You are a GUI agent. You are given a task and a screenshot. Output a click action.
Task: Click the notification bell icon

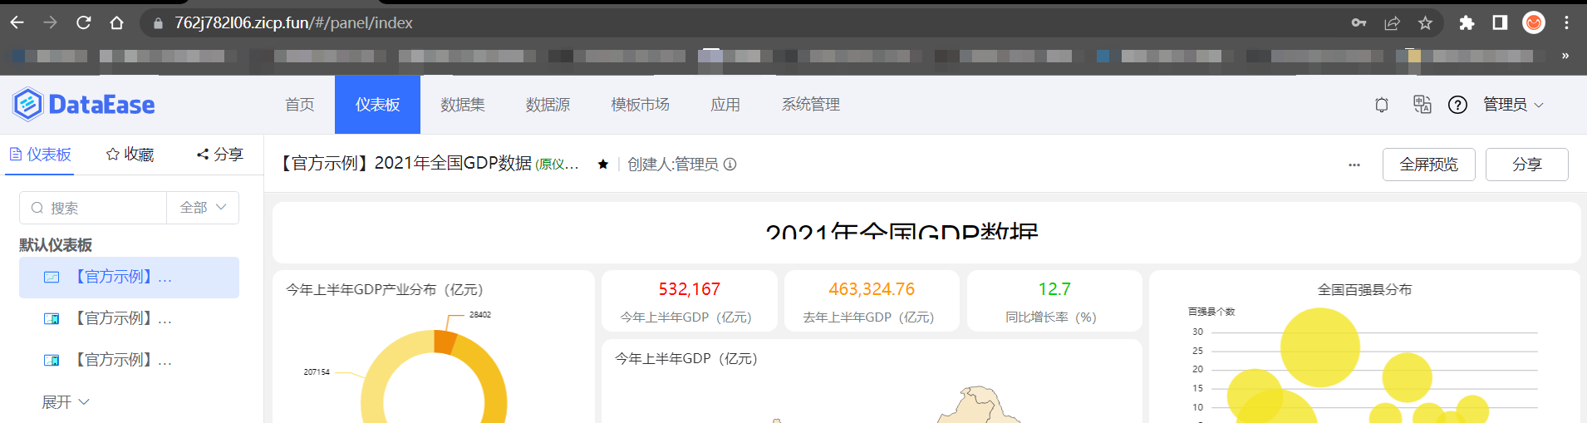[x=1382, y=105]
